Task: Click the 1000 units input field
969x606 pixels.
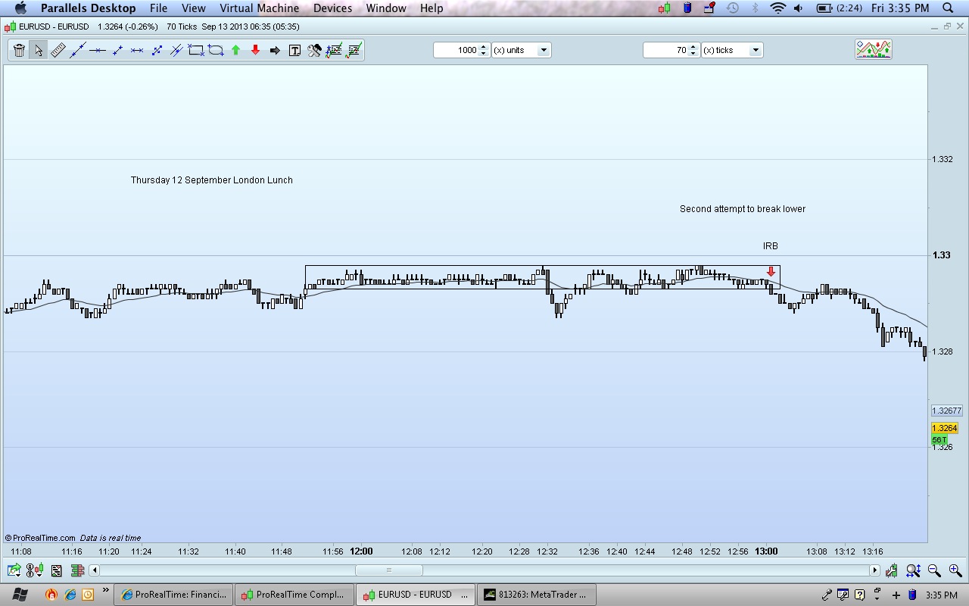Action: [456, 50]
